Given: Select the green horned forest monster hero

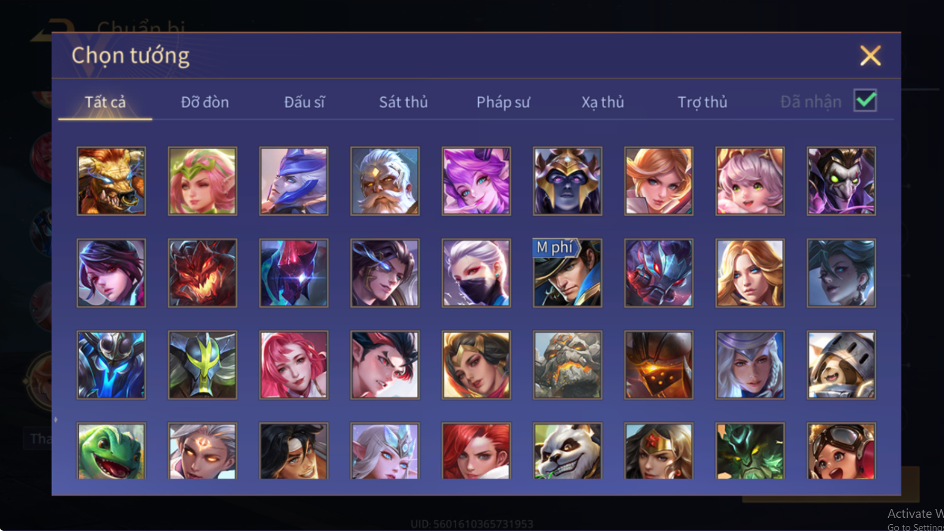Looking at the screenshot, I should pos(750,451).
